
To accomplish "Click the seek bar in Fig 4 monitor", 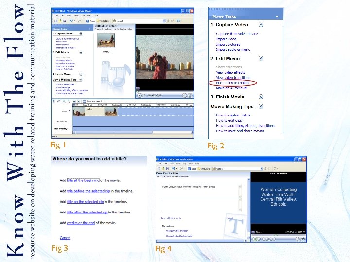I will [x=278, y=235].
